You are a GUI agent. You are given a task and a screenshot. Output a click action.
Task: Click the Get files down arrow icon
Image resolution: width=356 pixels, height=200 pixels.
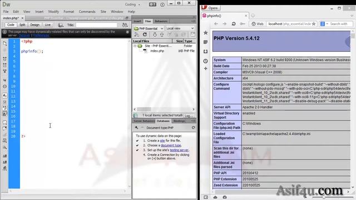click(x=155, y=34)
